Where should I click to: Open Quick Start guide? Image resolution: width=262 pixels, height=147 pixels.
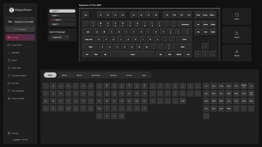pyautogui.click(x=16, y=68)
